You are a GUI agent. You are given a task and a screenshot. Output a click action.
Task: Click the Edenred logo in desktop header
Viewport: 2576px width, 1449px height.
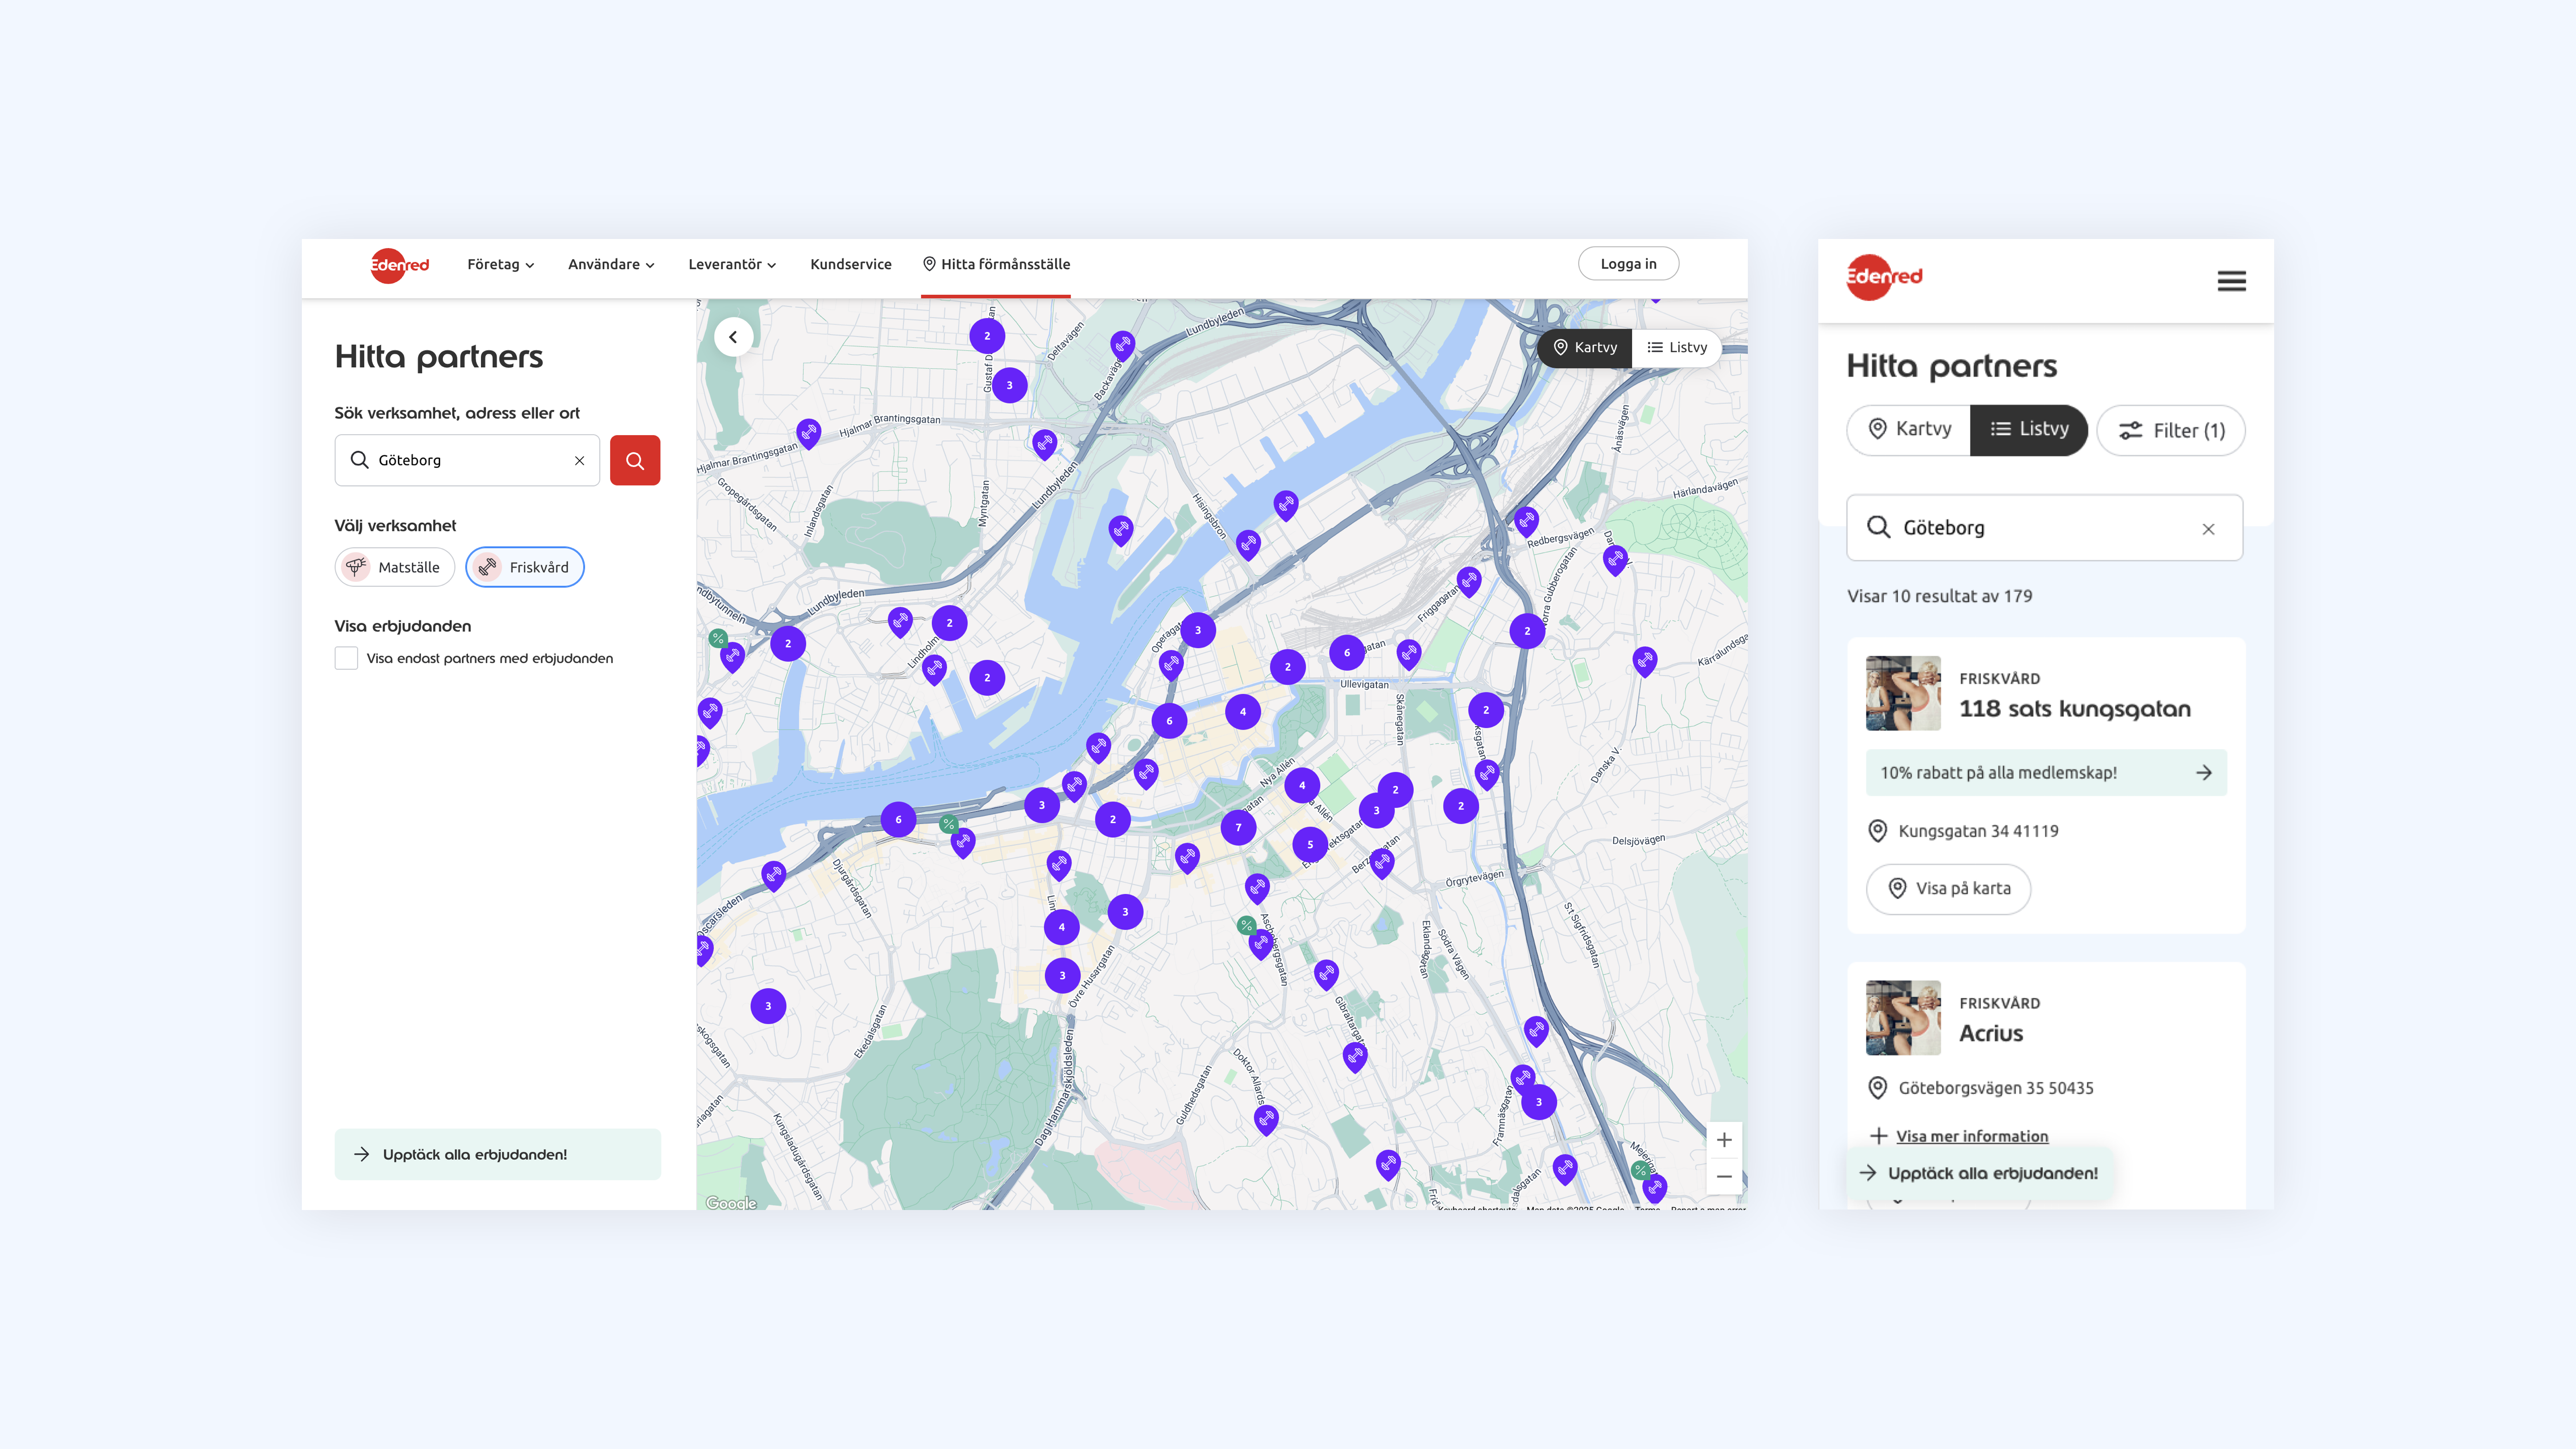coord(399,265)
